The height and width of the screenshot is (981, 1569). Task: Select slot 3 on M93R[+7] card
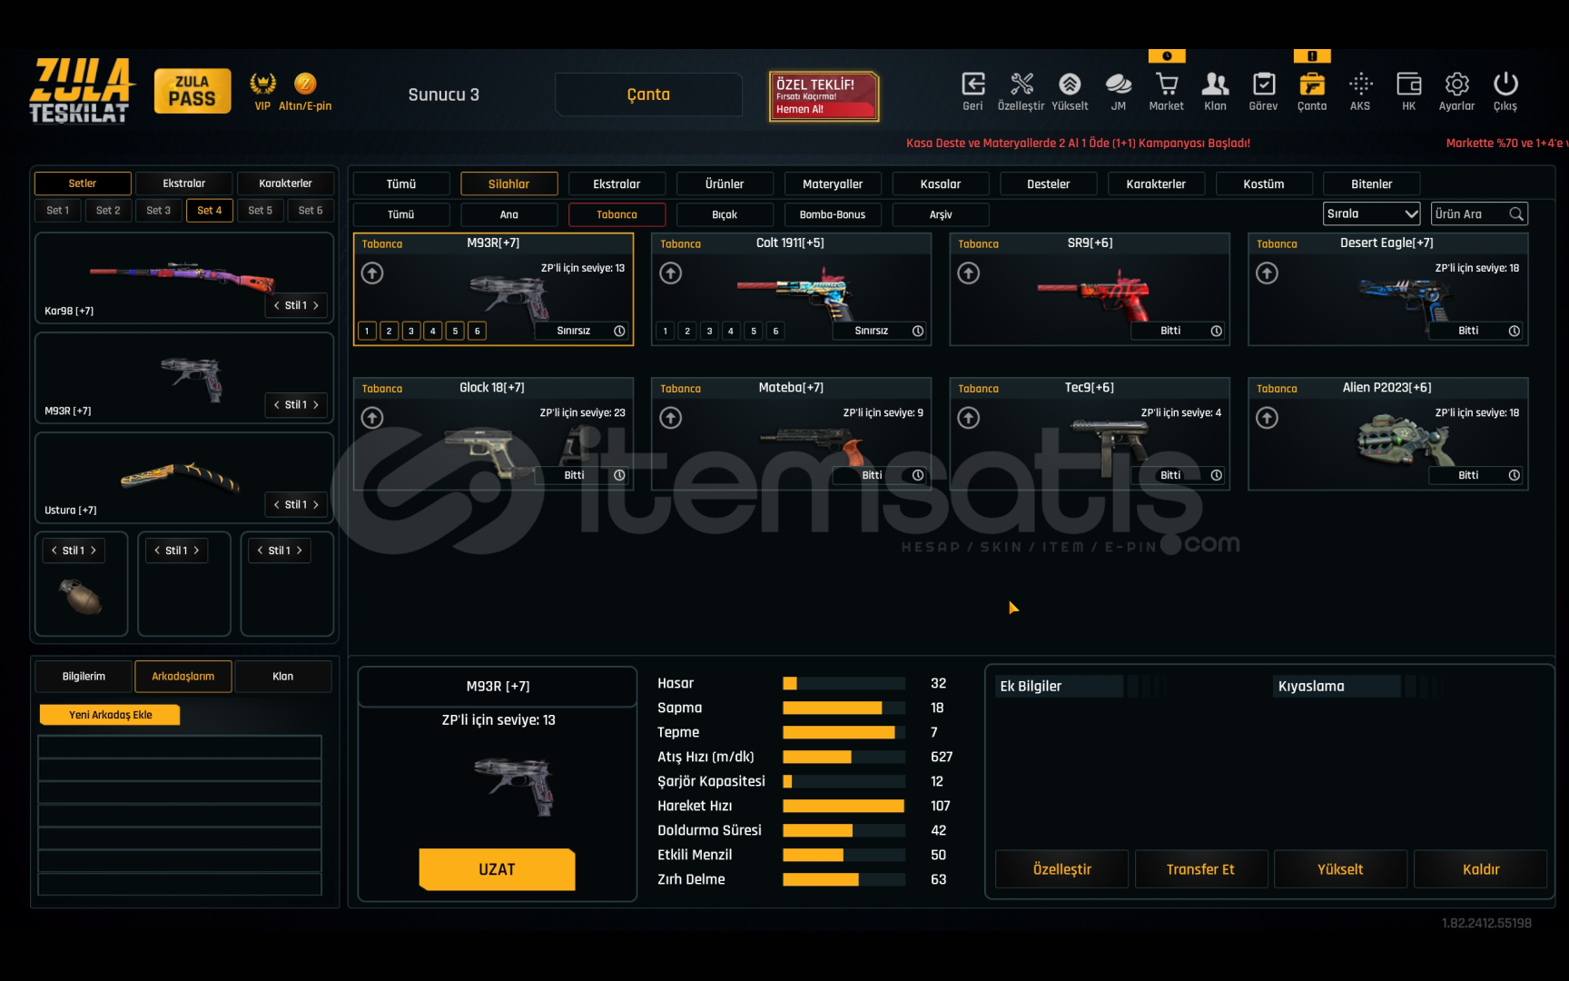[x=411, y=331]
